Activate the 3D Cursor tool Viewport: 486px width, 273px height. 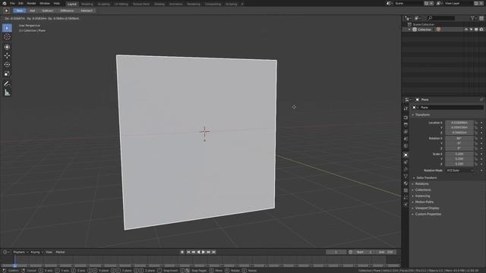tap(7, 37)
